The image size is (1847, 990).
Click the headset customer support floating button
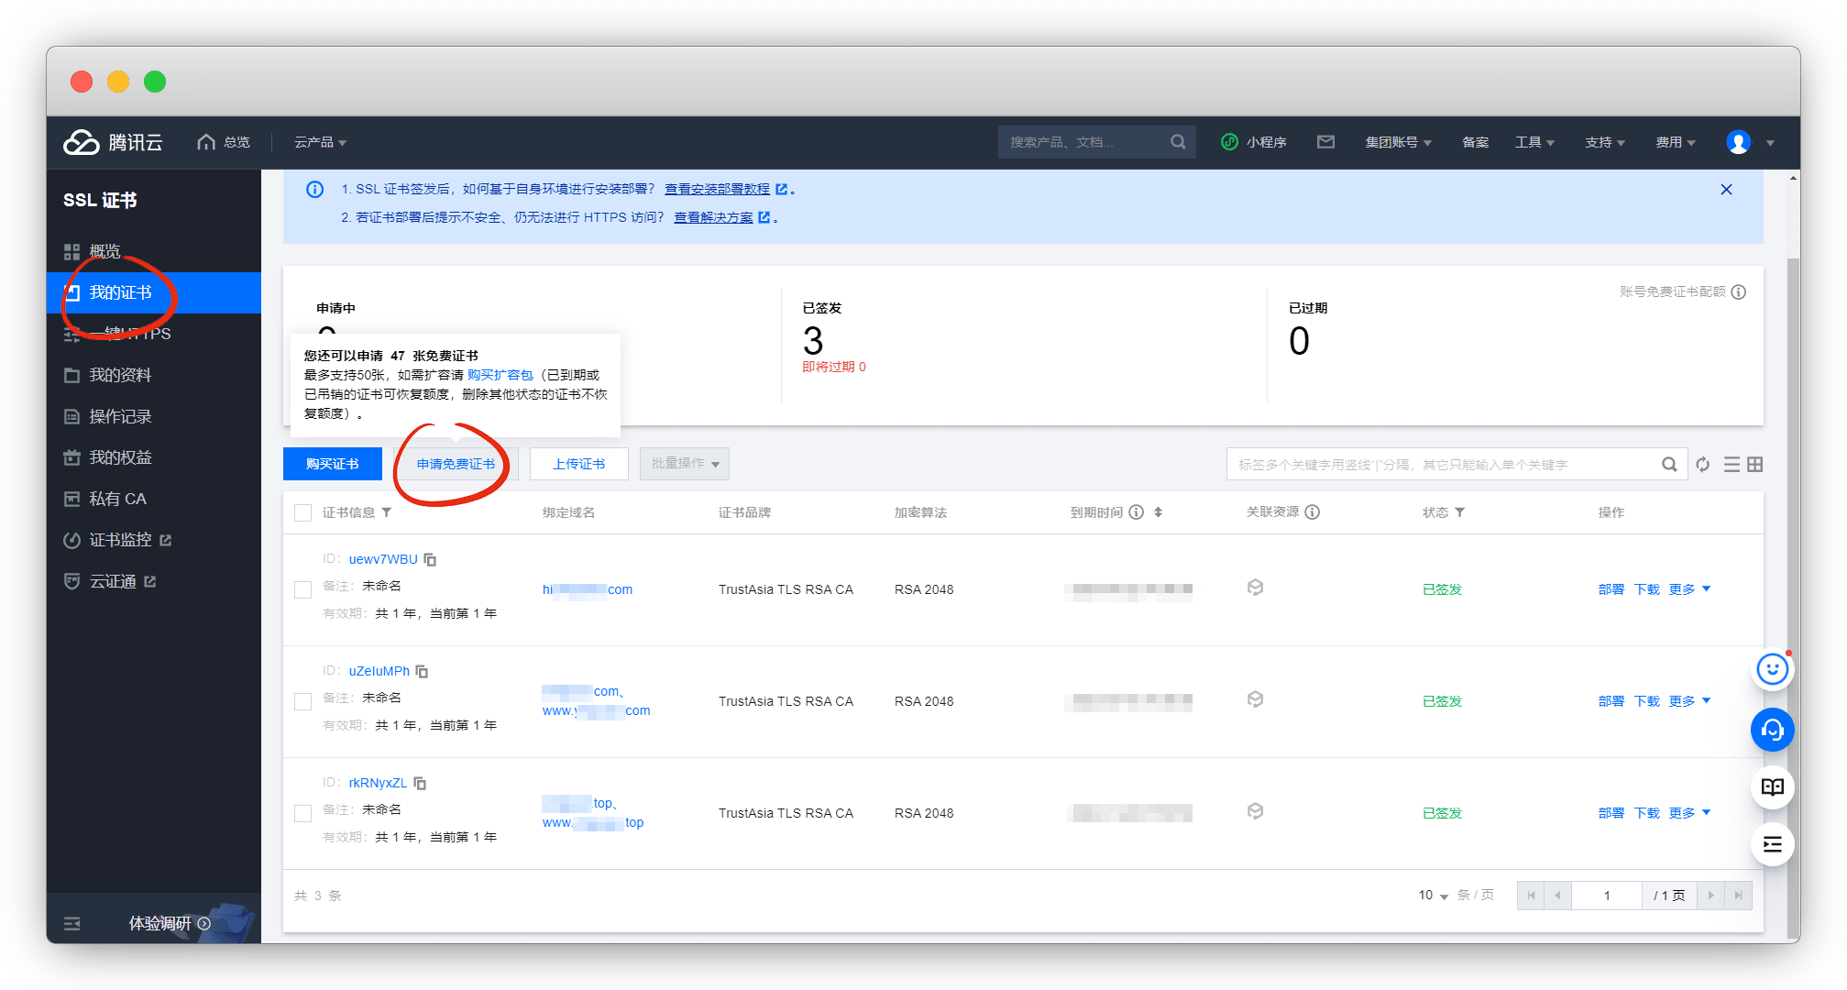[1772, 730]
